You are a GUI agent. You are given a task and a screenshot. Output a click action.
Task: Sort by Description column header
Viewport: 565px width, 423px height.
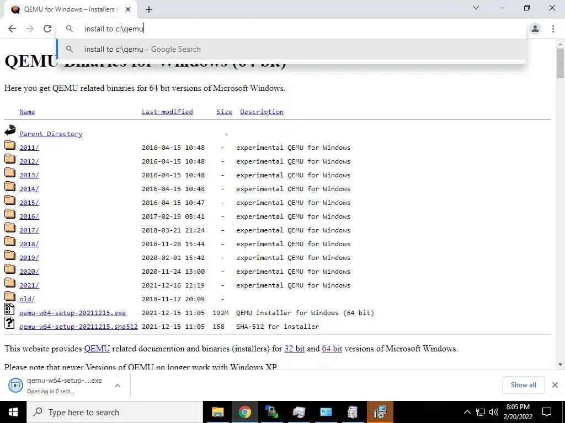pos(262,112)
